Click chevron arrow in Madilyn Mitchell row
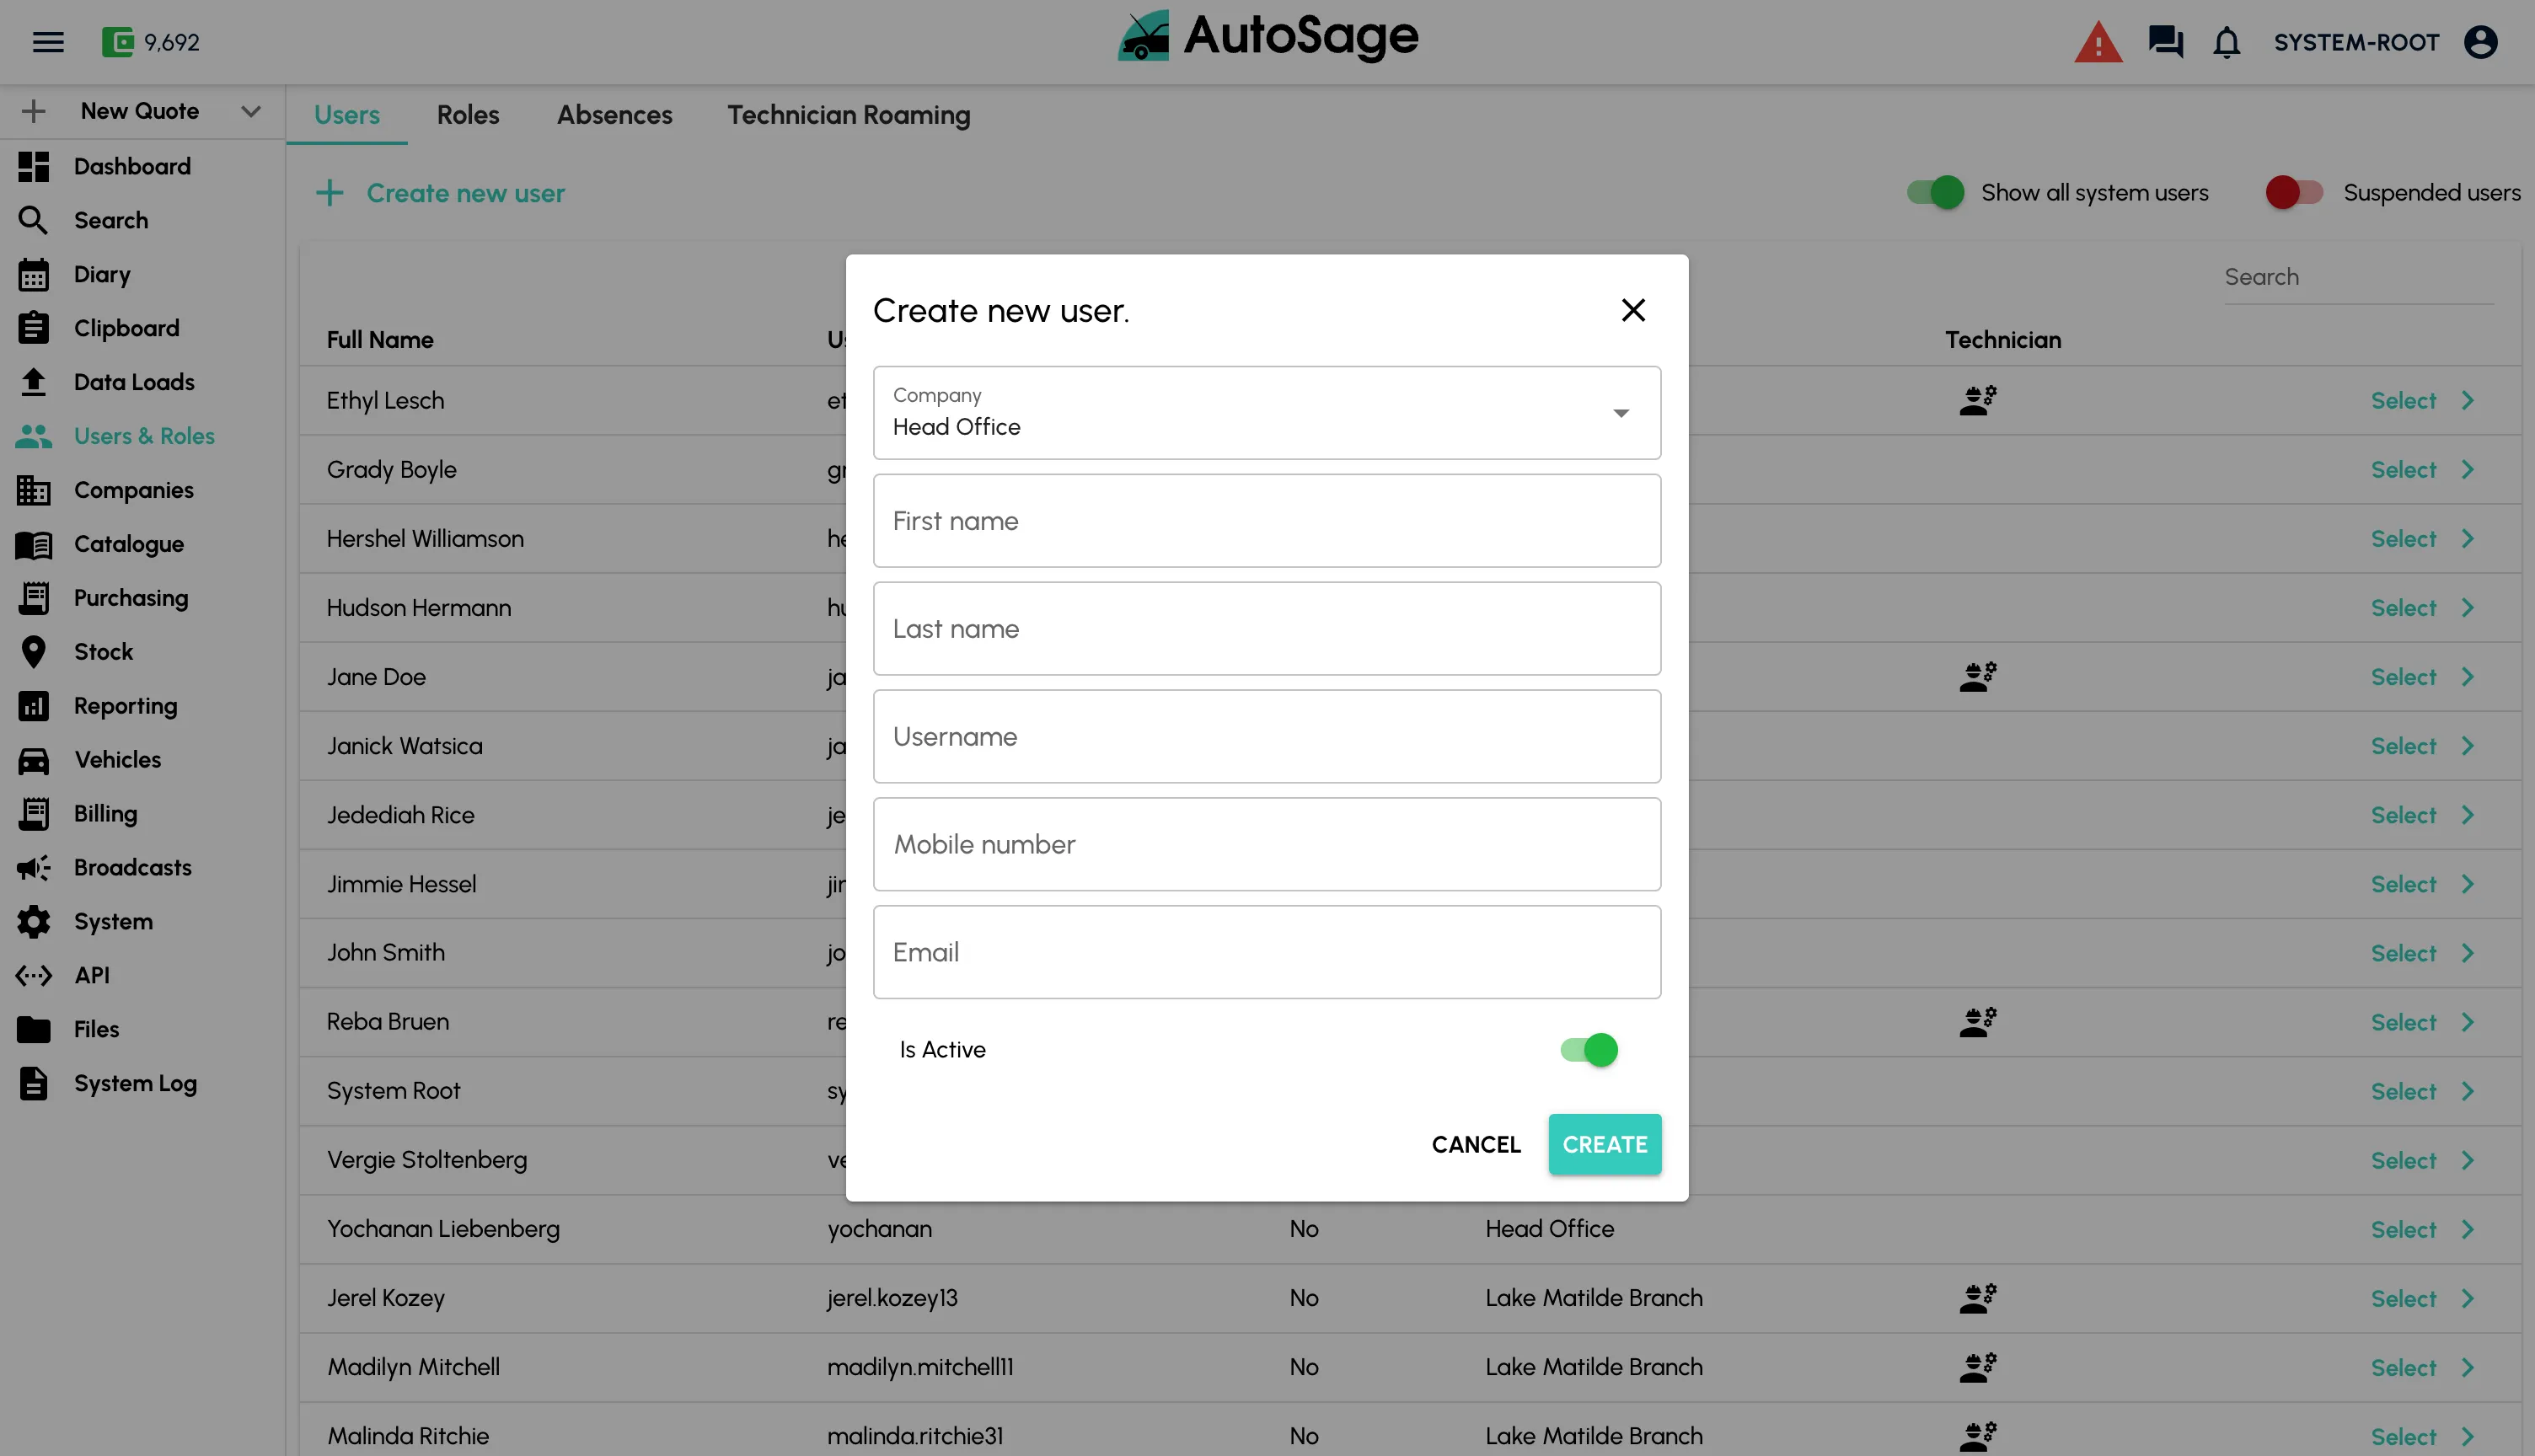 coord(2467,1367)
